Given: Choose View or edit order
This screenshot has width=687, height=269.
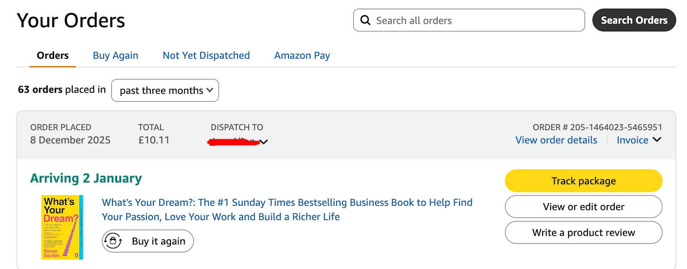Looking at the screenshot, I should click(x=583, y=207).
